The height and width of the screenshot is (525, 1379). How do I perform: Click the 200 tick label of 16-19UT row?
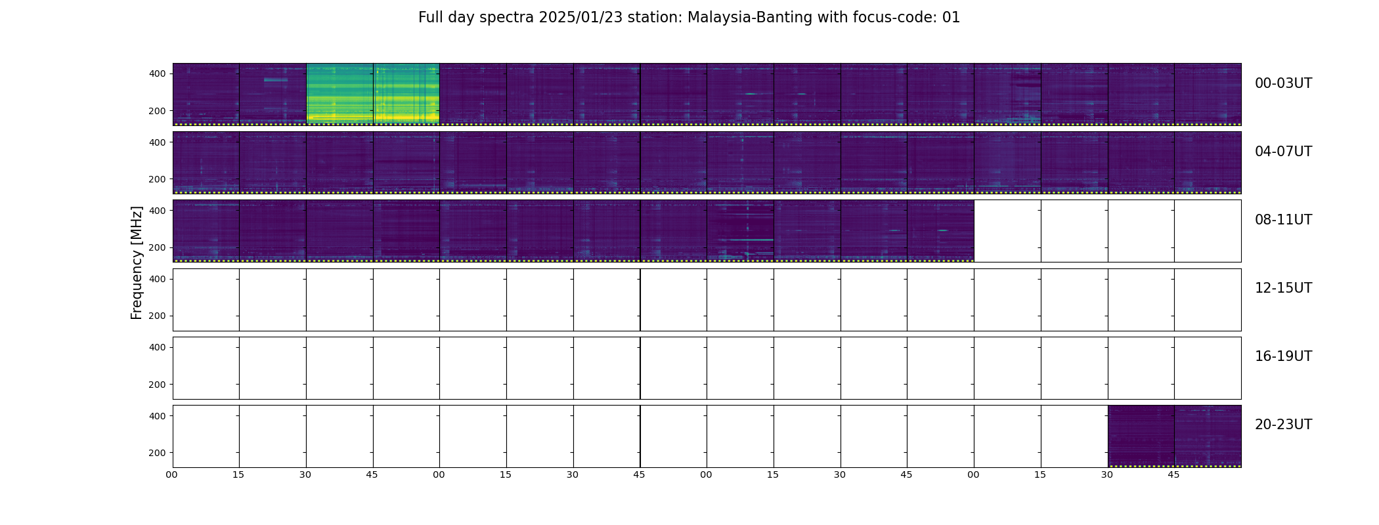pos(158,385)
